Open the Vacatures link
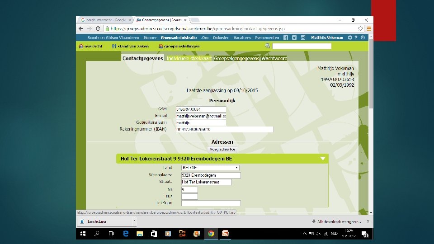Screen dimensions: 434x244 [242, 38]
